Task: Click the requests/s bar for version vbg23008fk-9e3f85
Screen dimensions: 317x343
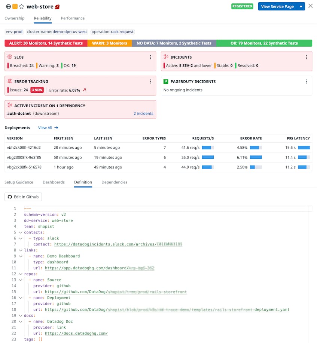Action: 208,157
